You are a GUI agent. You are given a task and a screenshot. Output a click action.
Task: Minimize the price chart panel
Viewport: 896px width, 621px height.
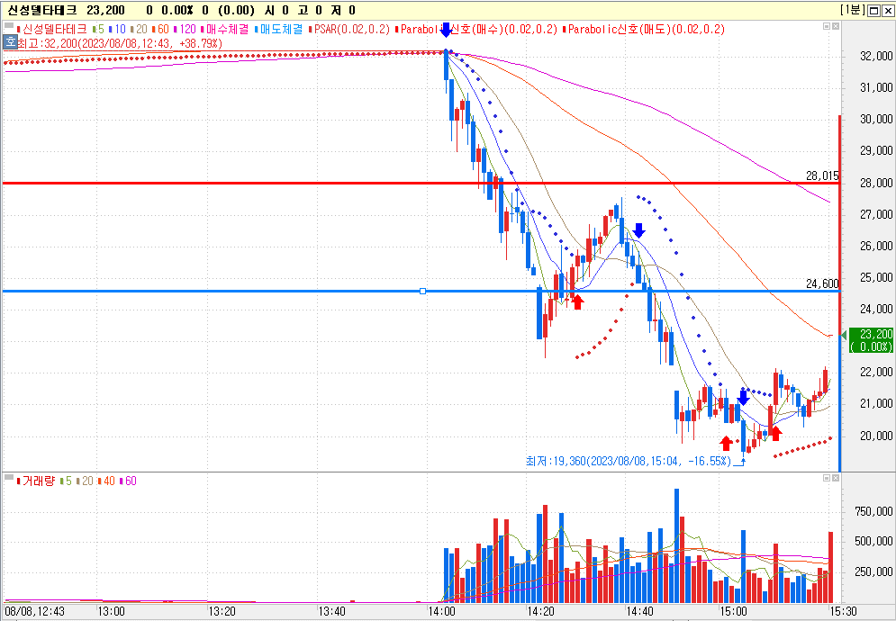pyautogui.click(x=827, y=26)
